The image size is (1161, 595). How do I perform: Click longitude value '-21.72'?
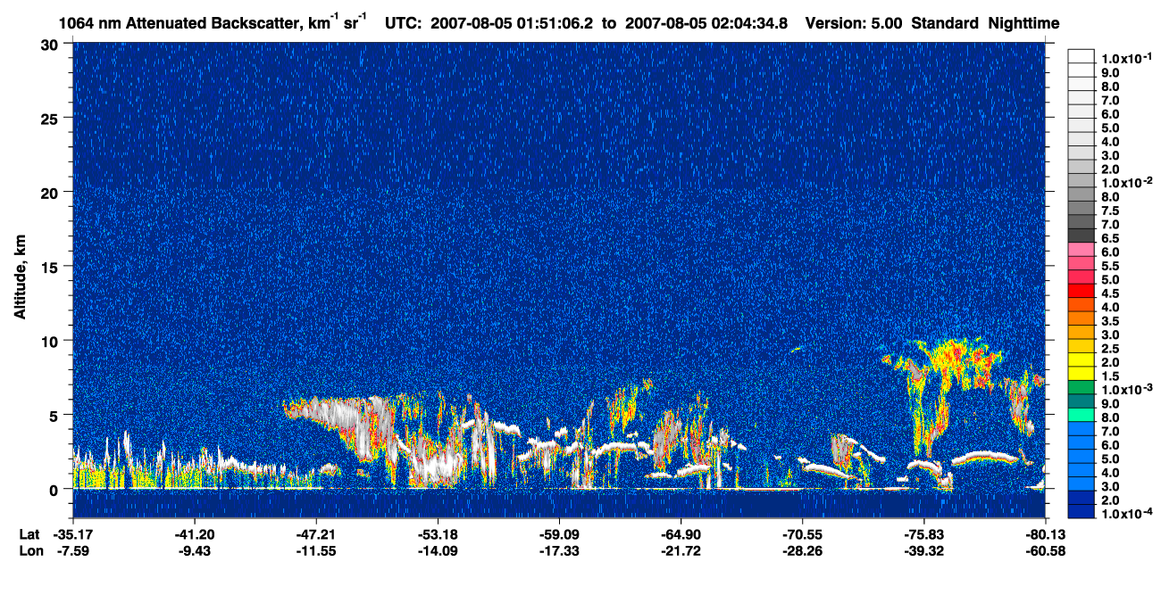681,550
